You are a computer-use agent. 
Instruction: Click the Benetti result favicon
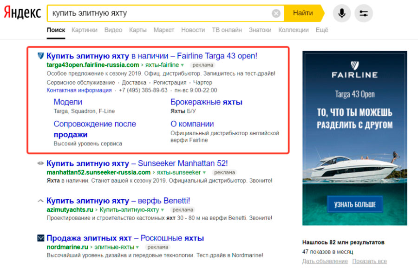(41, 201)
